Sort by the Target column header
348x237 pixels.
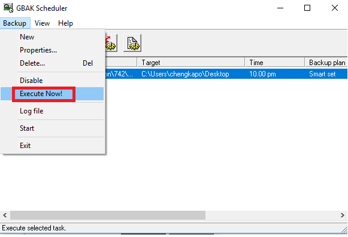coord(191,63)
